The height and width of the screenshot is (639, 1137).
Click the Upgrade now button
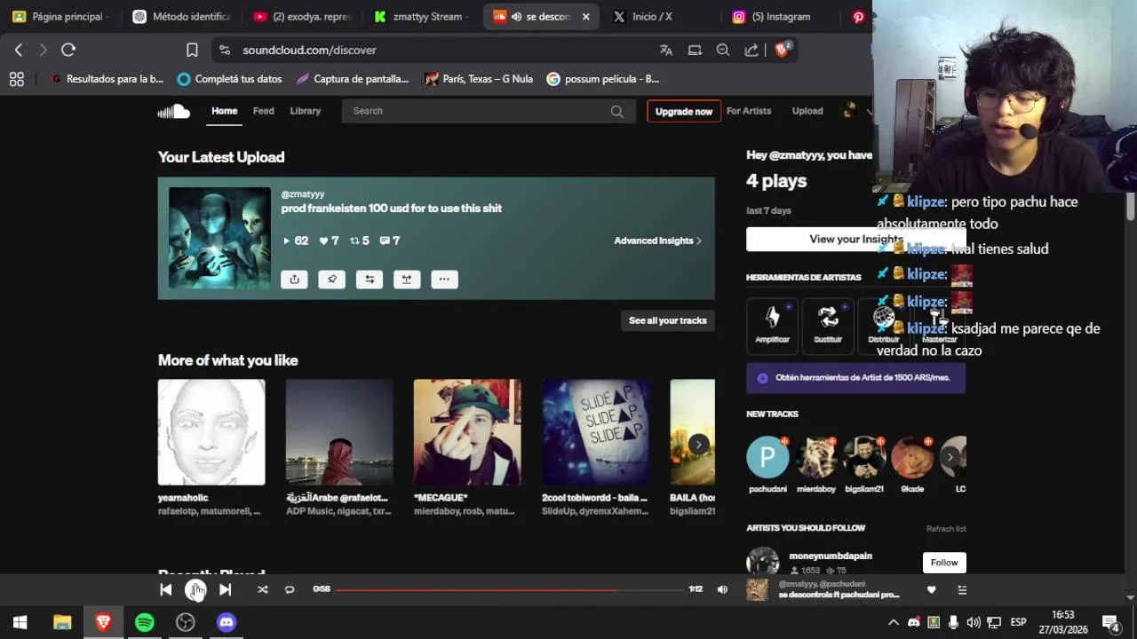(684, 111)
